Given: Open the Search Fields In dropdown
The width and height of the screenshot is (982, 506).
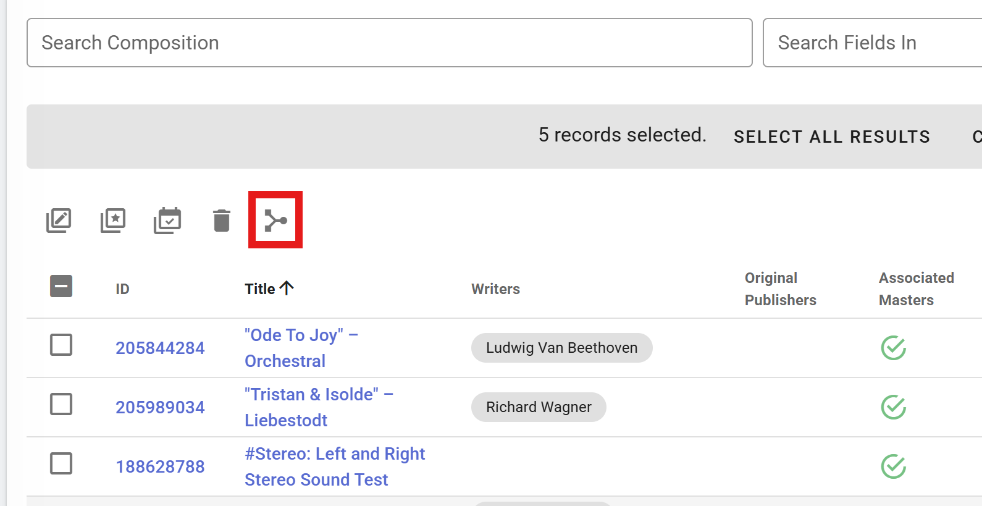Looking at the screenshot, I should 871,43.
